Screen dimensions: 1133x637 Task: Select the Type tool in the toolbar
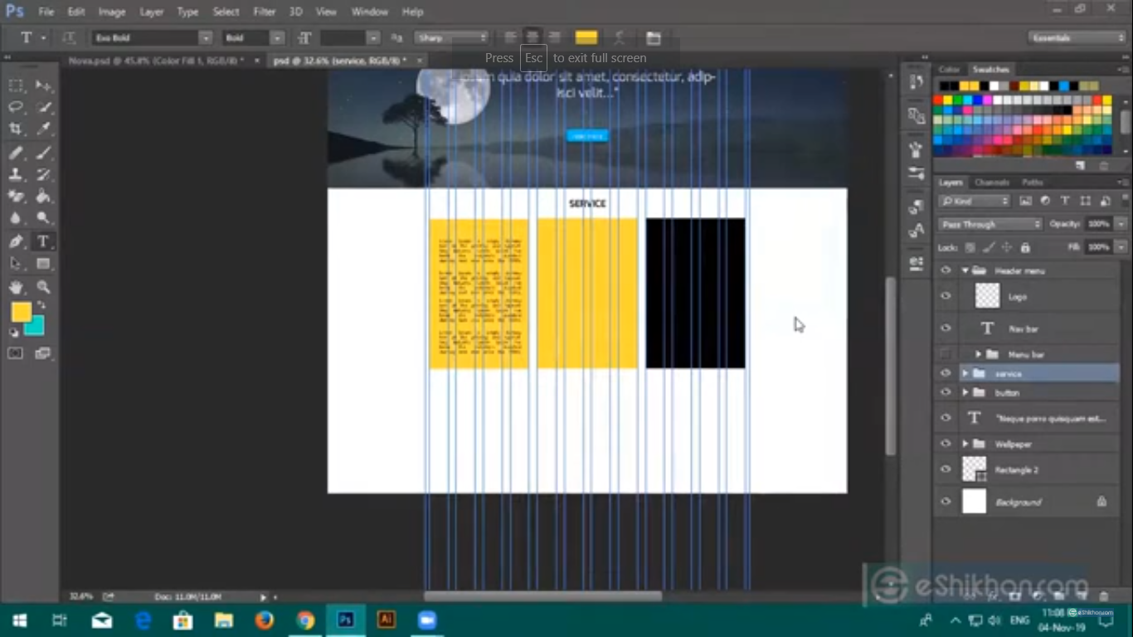click(41, 241)
